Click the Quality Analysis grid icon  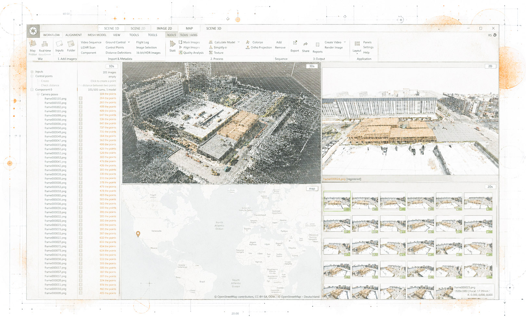pyautogui.click(x=180, y=53)
